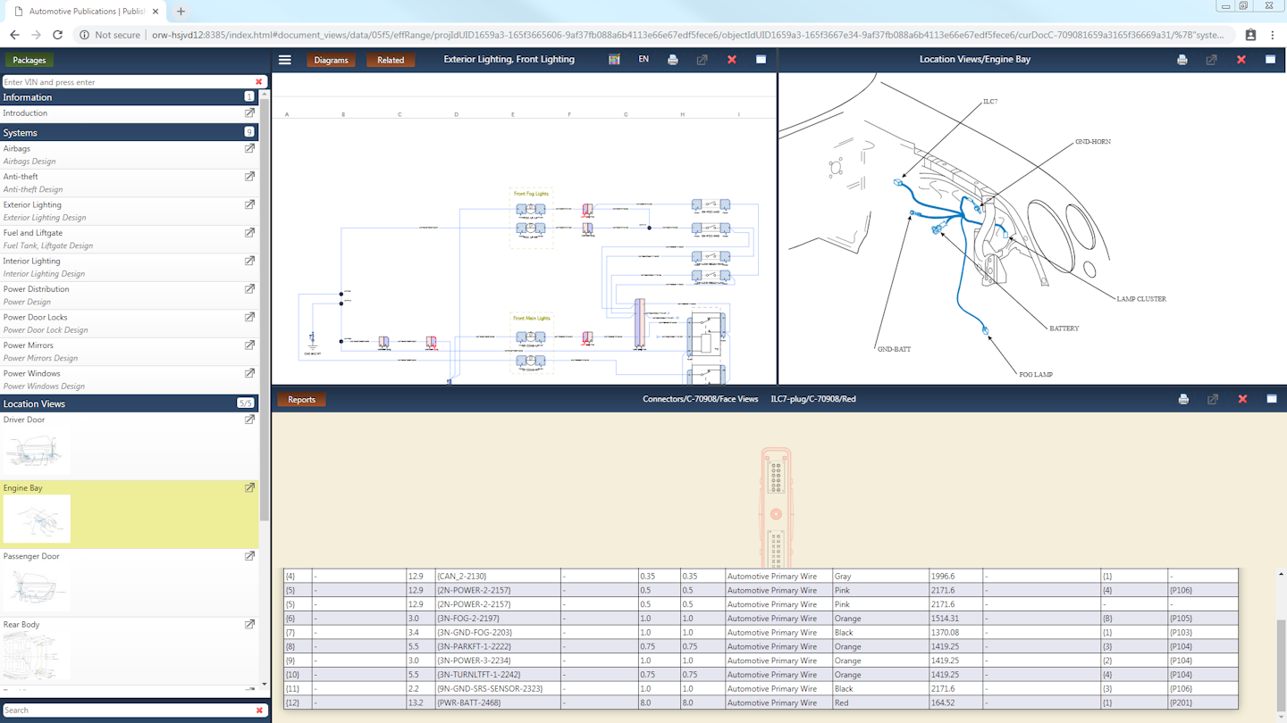Print the Connectors C-70908 face view
The width and height of the screenshot is (1287, 723).
[x=1183, y=399]
